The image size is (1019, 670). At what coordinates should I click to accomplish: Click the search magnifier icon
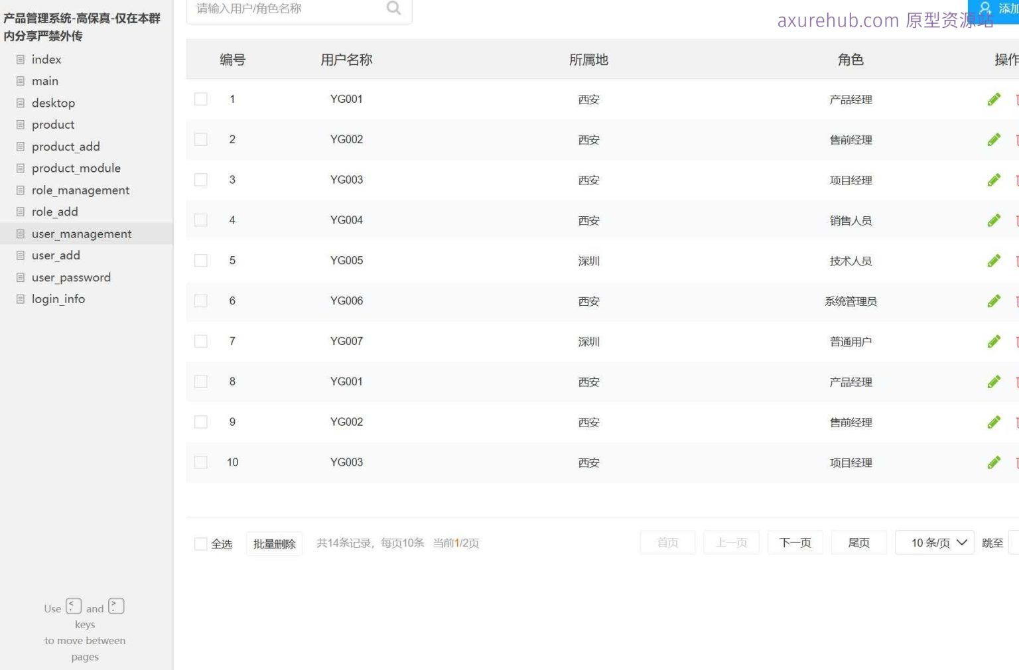(x=393, y=8)
